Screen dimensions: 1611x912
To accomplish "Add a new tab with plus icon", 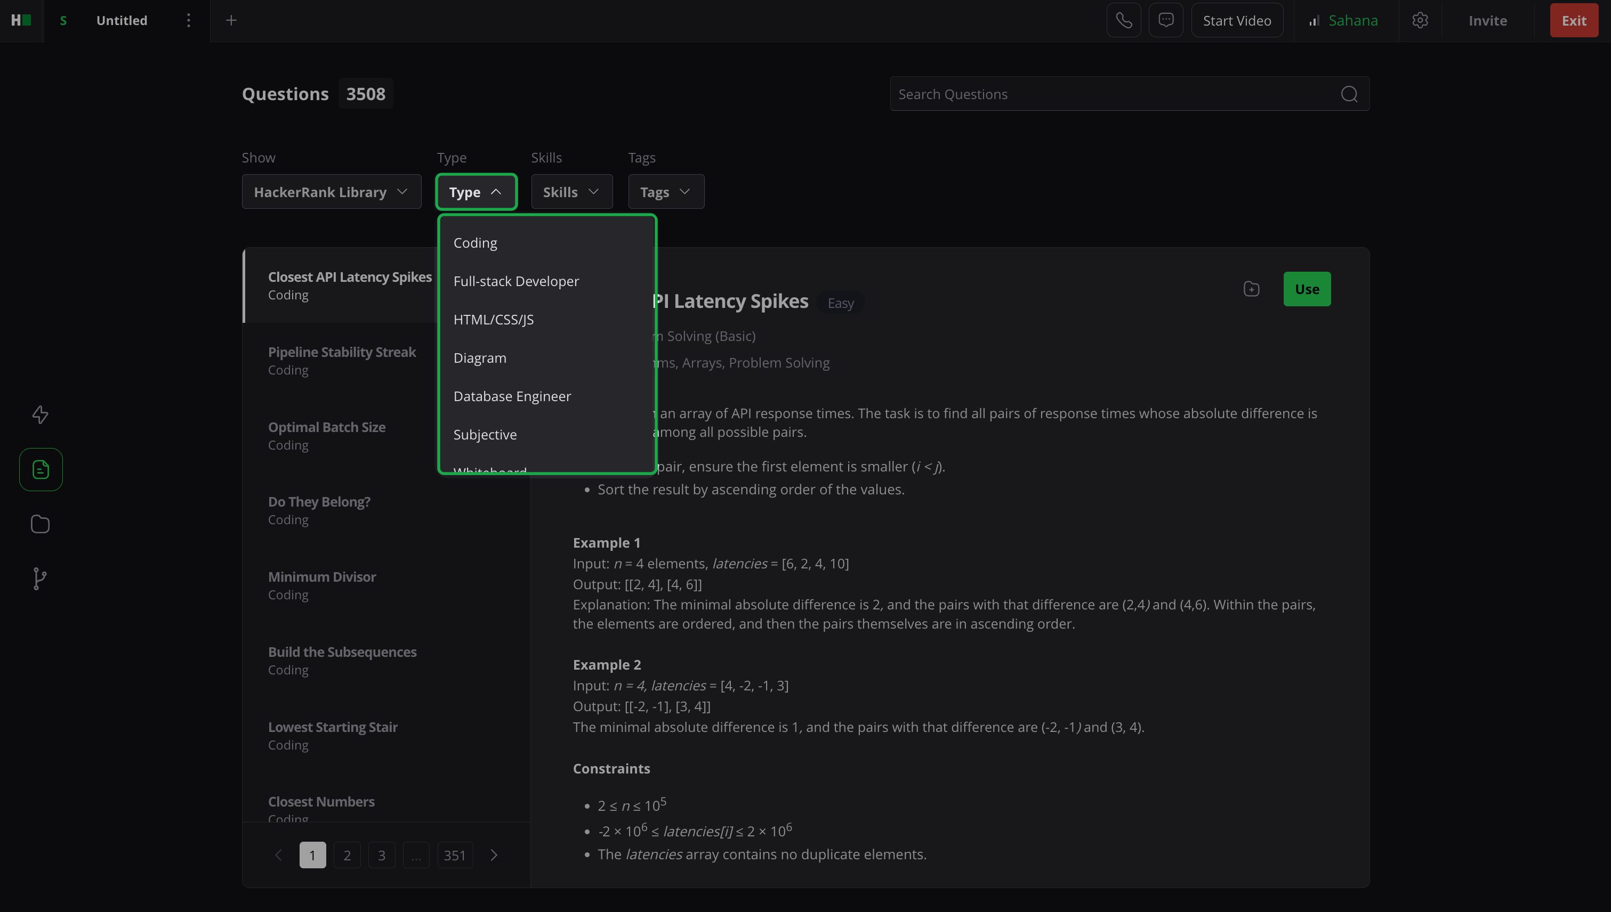I will tap(231, 21).
